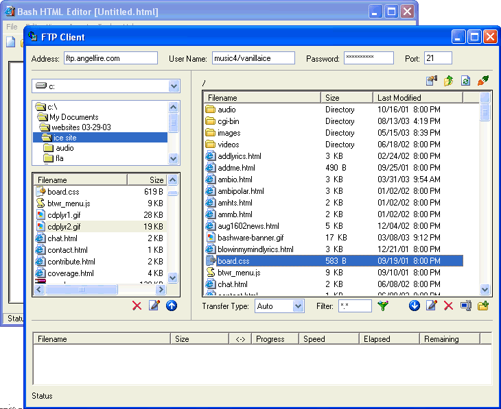Click the Port number field
The height and width of the screenshot is (409, 501).
click(437, 58)
